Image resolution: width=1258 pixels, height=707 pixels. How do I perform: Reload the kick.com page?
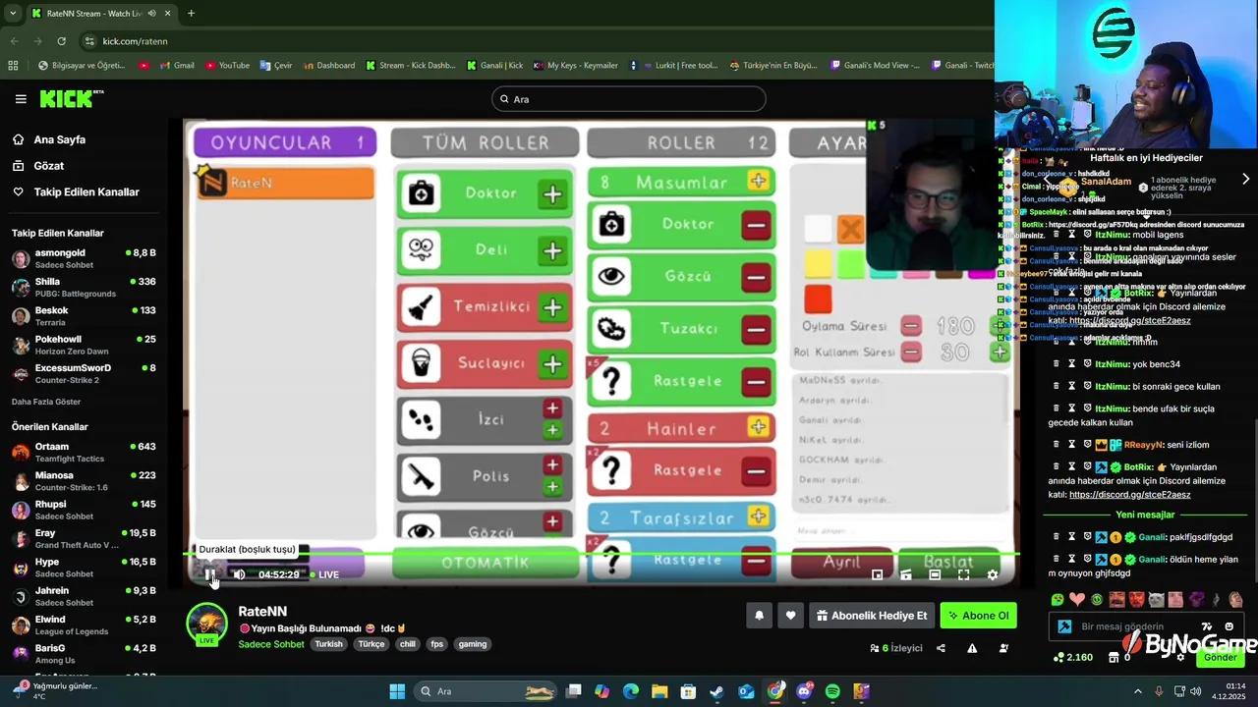(x=61, y=41)
